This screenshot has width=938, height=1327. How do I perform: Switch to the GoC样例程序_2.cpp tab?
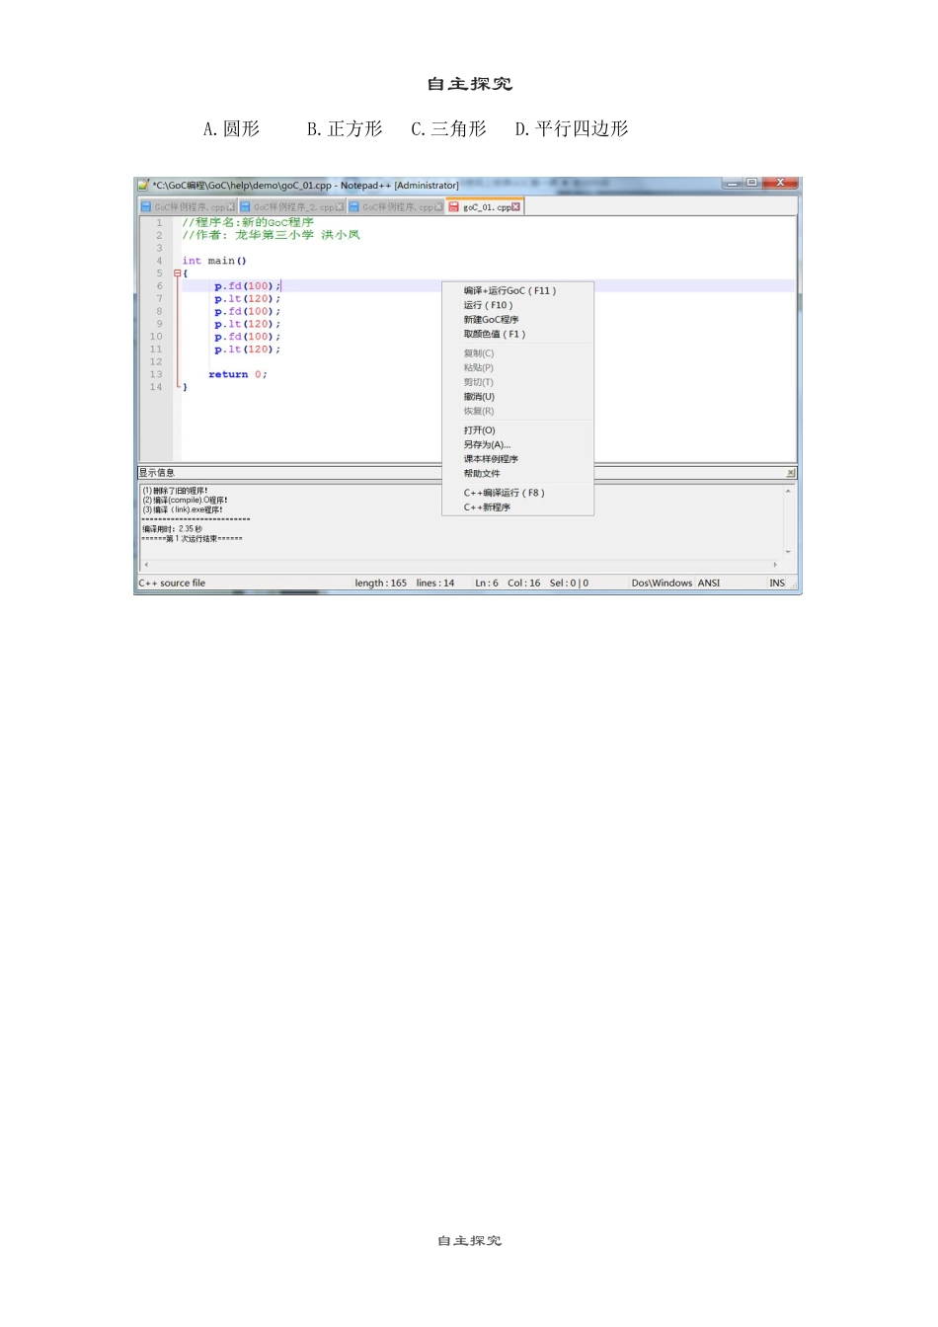[292, 207]
